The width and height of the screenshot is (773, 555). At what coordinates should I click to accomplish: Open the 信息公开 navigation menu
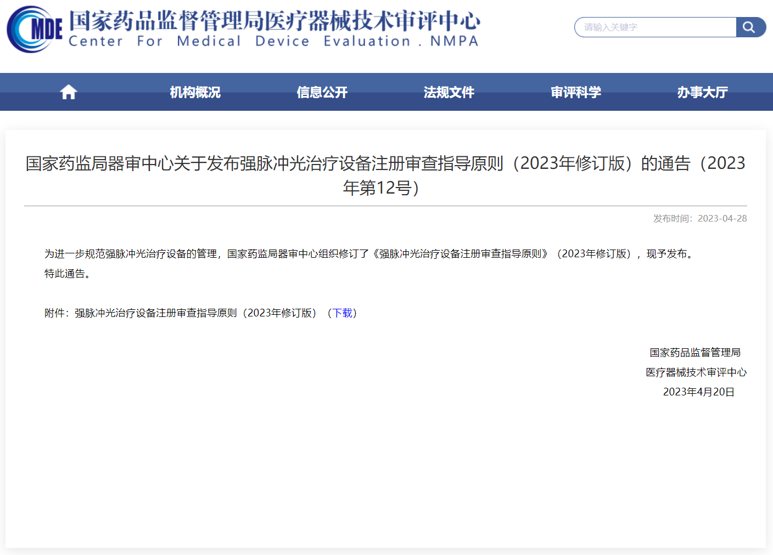click(322, 92)
